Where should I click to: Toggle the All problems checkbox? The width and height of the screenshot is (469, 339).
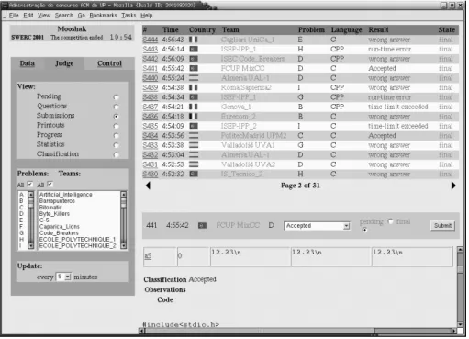point(30,184)
